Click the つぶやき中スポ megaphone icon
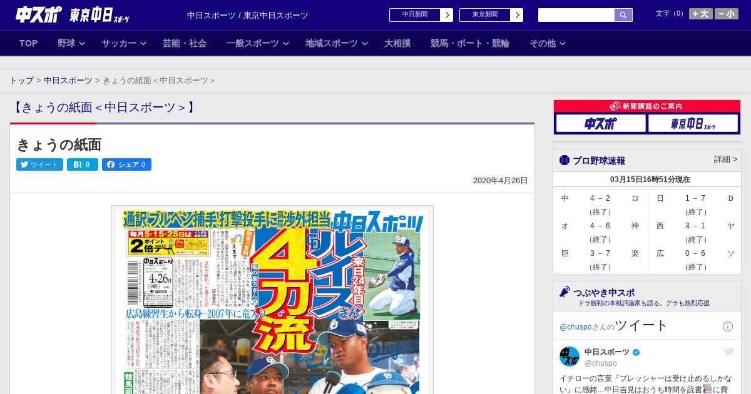This screenshot has width=751, height=394. click(565, 291)
